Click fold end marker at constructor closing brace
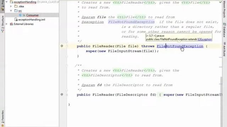Screen dimensions: 227x127 click(x=67, y=56)
